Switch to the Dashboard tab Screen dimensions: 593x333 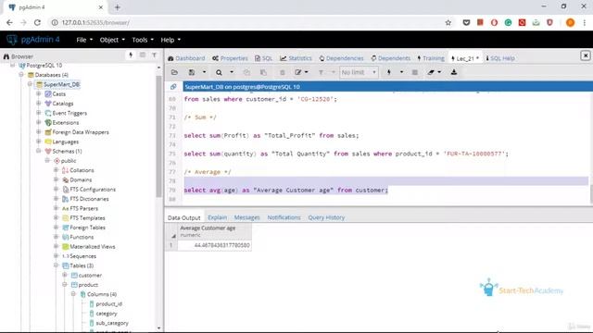186,58
